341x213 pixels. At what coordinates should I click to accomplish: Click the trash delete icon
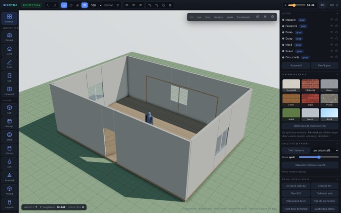point(170,5)
